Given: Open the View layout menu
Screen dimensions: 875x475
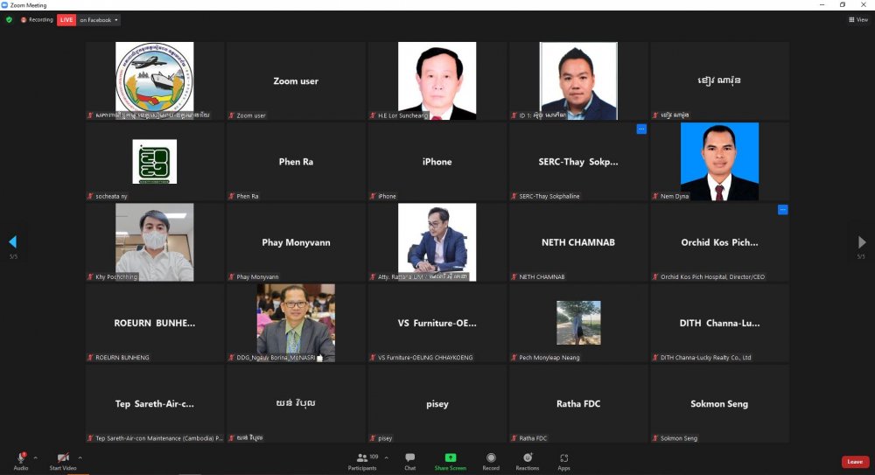Looking at the screenshot, I should [857, 19].
